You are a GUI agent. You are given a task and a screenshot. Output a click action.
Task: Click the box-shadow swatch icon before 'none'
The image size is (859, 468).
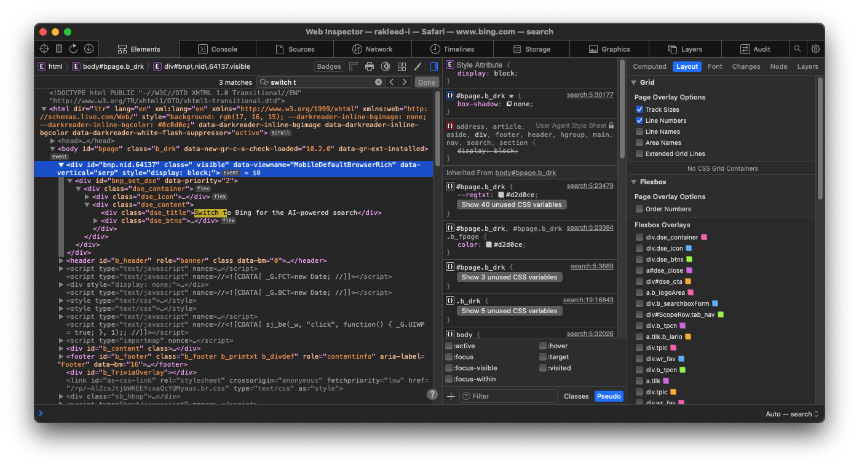509,104
